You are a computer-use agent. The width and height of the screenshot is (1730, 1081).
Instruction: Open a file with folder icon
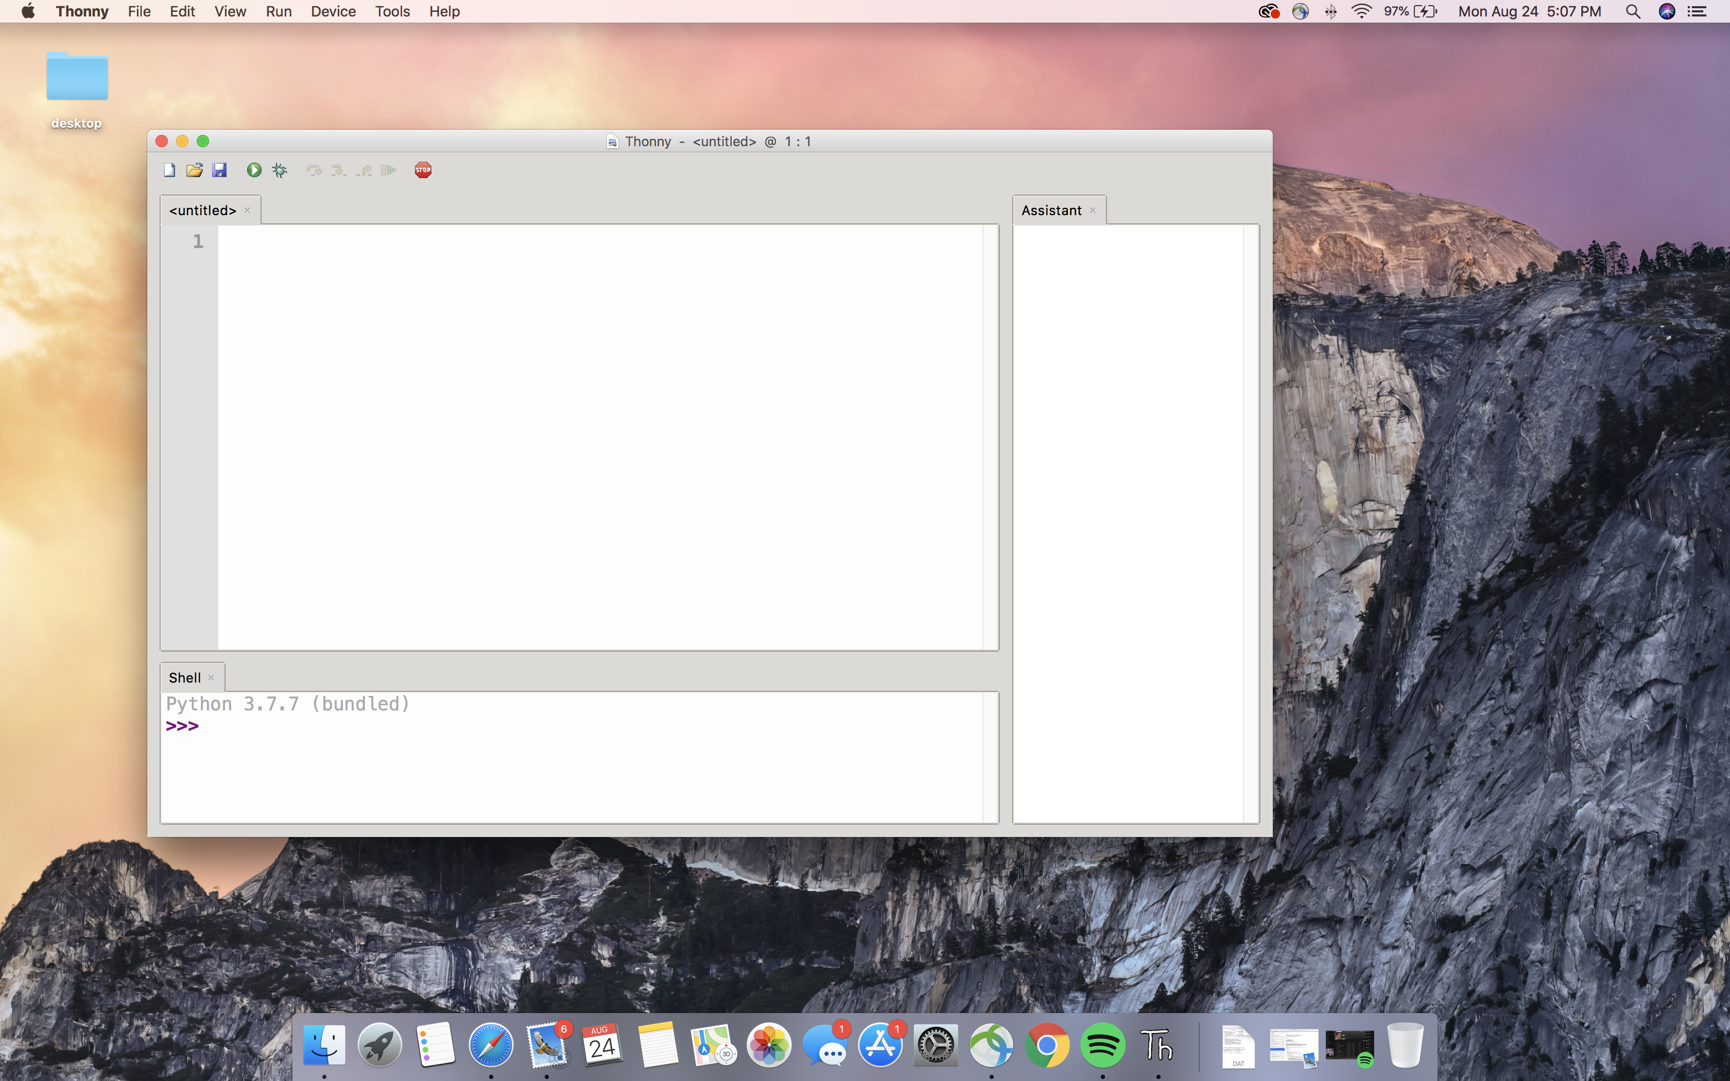tap(195, 170)
